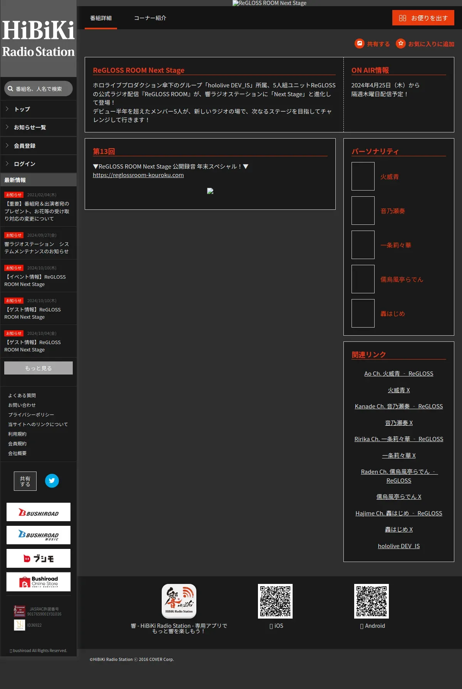Viewport: 462px width, 689px height.
Task: Click personality name 儒烏風亭らでん
Action: click(402, 279)
